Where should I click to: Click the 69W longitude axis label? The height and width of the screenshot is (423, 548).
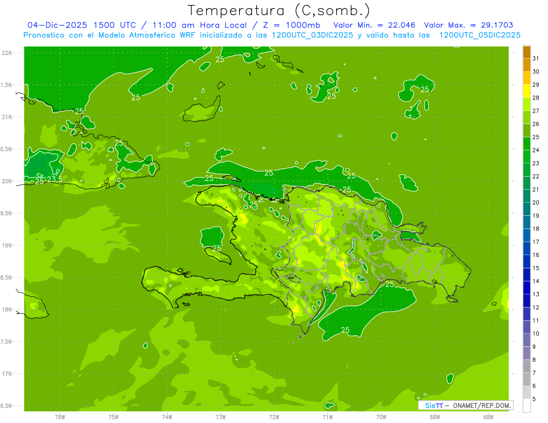434,417
